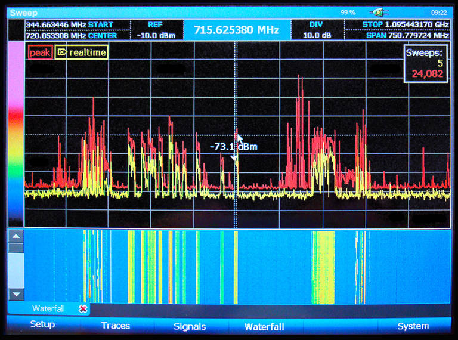Select the Waterfall panel tab
Image resolution: width=458 pixels, height=340 pixels.
tap(48, 308)
